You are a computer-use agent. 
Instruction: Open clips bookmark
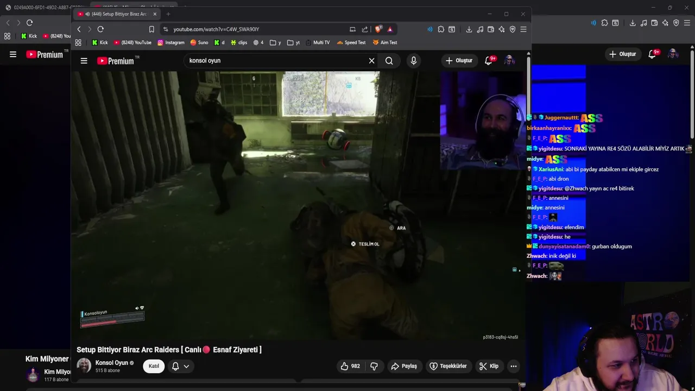pyautogui.click(x=239, y=42)
